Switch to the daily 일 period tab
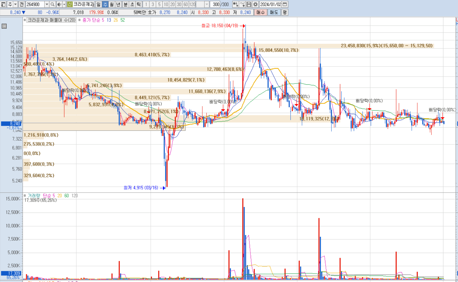Image resolution: width=458 pixels, height=282 pixels. (x=99, y=4)
